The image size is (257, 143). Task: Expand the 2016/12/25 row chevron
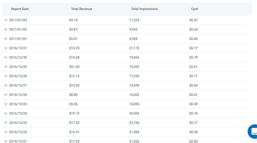pyautogui.click(x=6, y=104)
